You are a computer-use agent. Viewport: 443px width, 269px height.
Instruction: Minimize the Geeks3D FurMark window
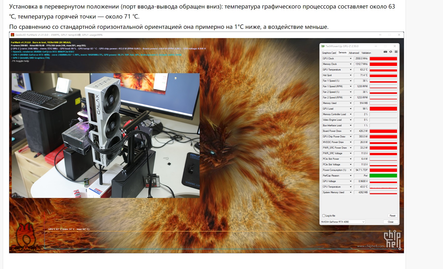coord(380,35)
